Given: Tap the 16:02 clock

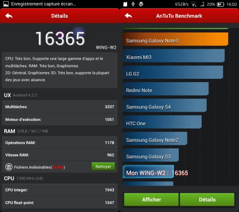Looking at the screenshot, I should point(232,4).
